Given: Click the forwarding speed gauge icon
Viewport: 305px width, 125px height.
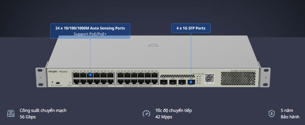Looking at the screenshot, I should coord(146,114).
